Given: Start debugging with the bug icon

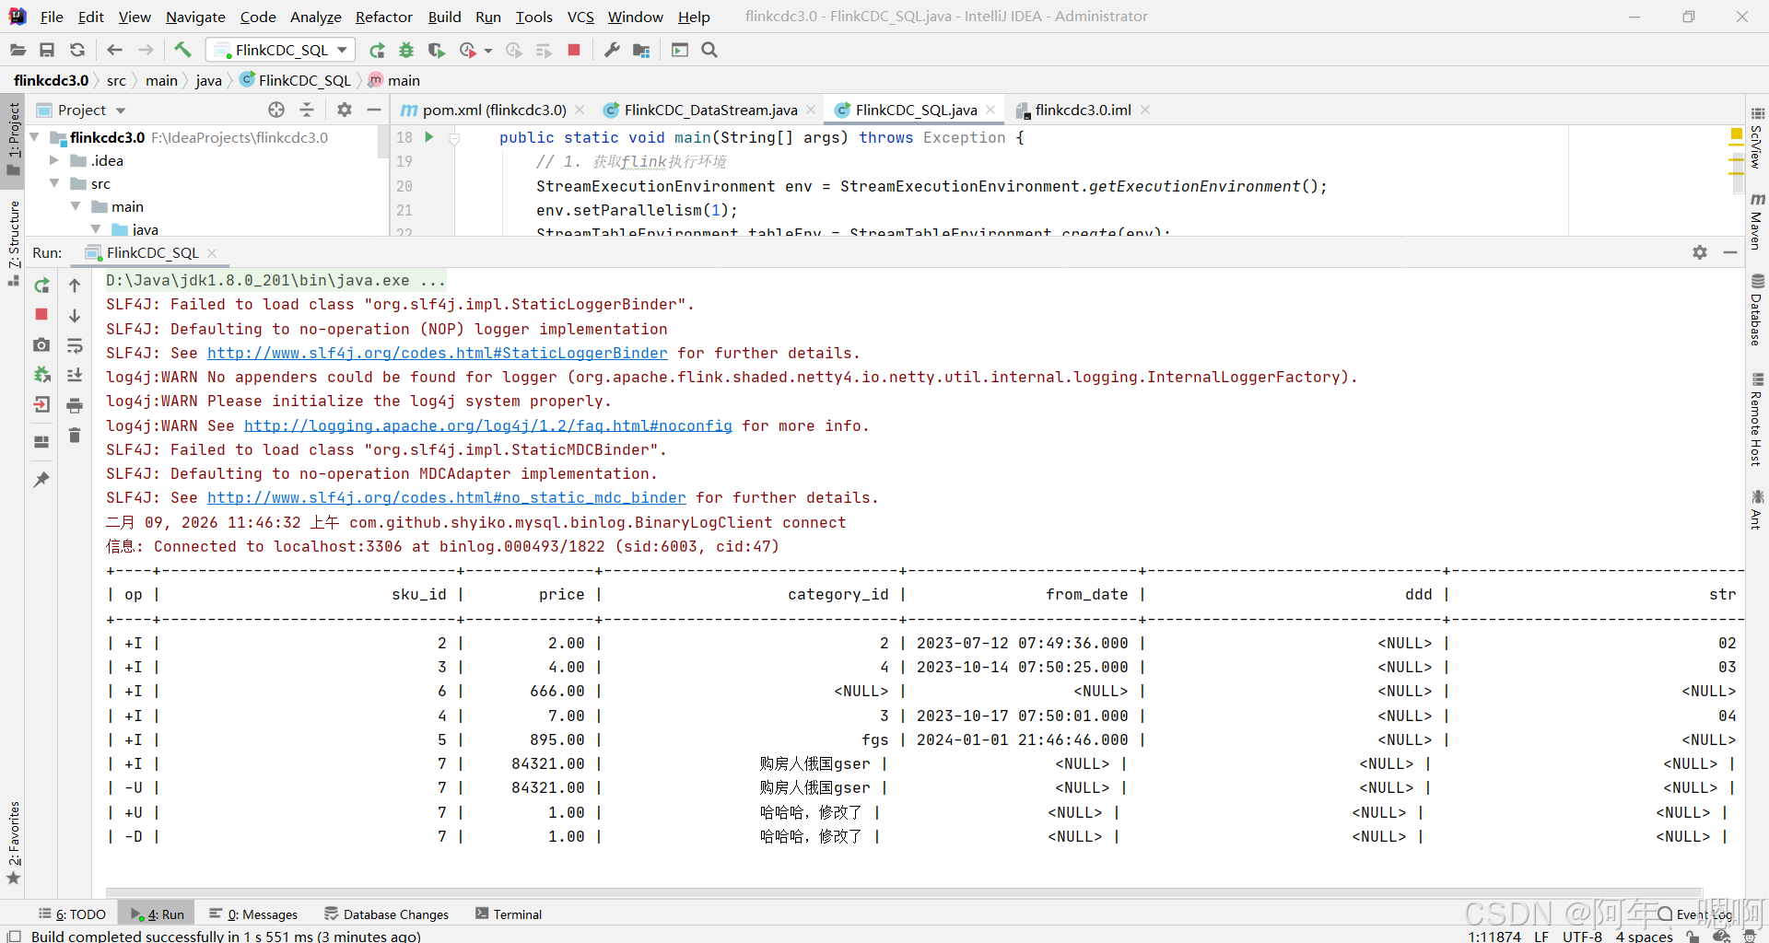Looking at the screenshot, I should click(406, 50).
